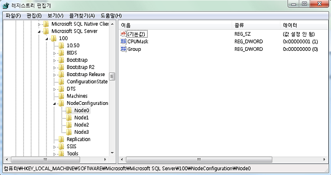Viewport: 331px width, 175px height.
Task: Click the ConfigurationState folder icon
Action: point(61,82)
